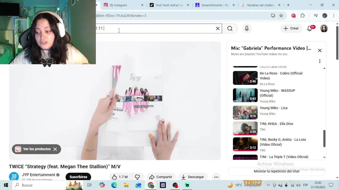Click Mostrar la repetición del chat

[276, 171]
